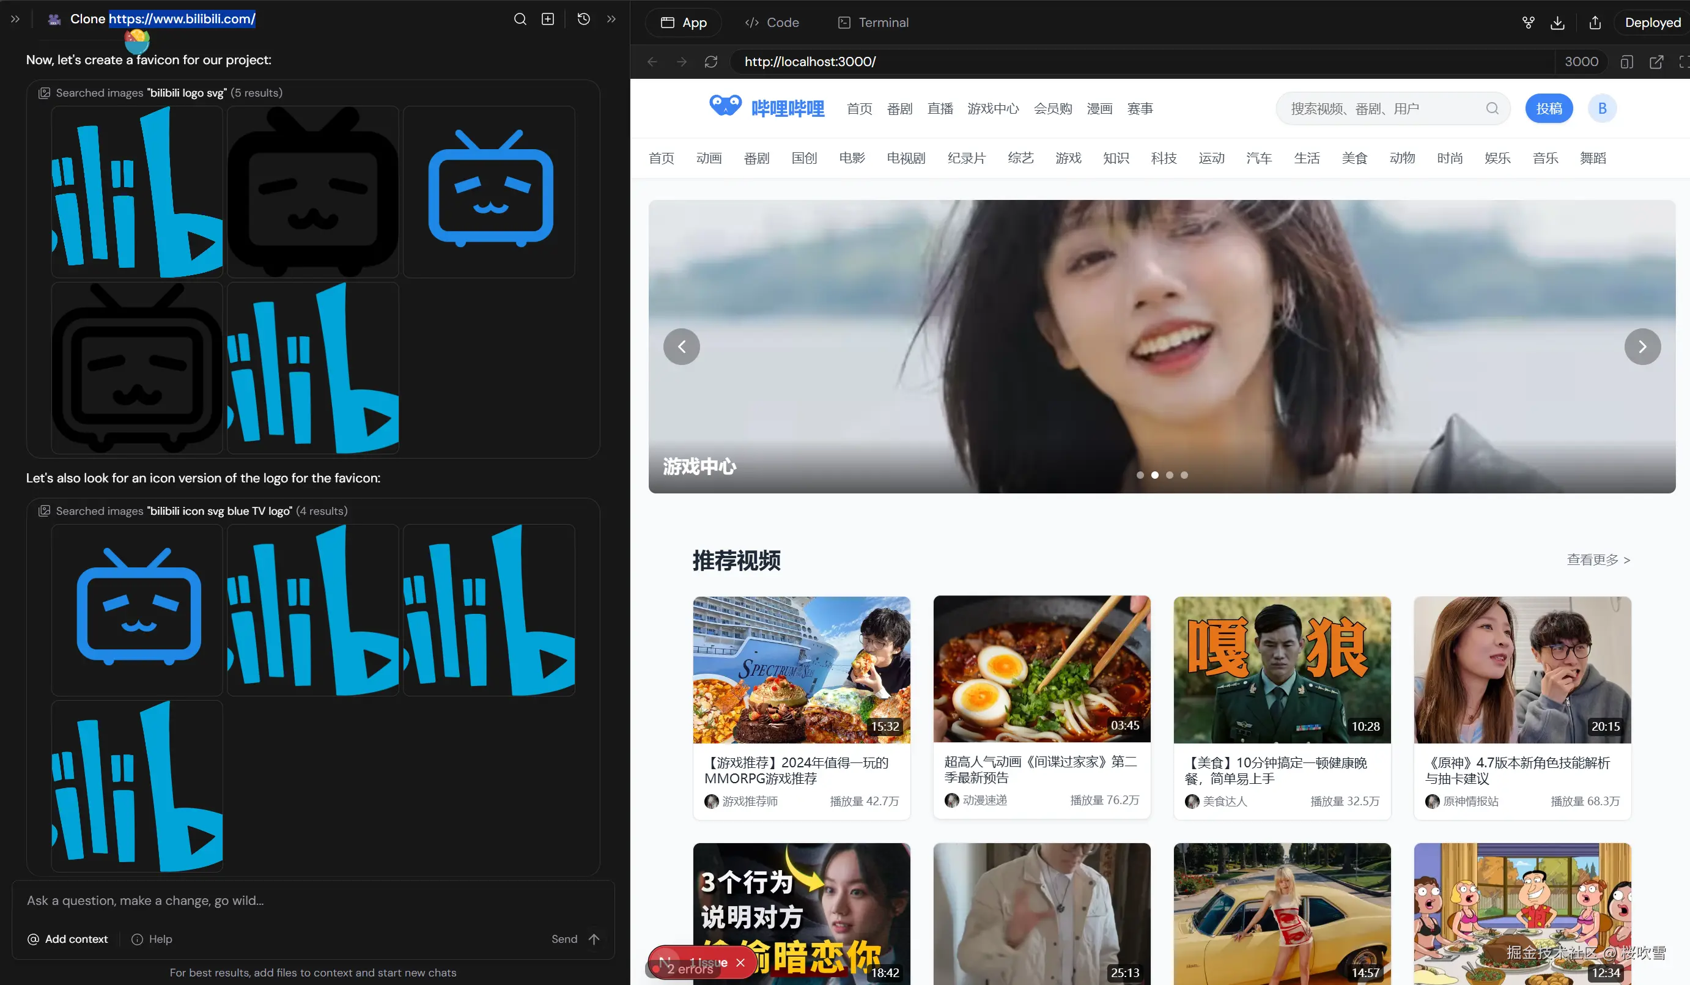Viewport: 1690px width, 985px height.
Task: Open chat history clock icon
Action: coord(583,19)
